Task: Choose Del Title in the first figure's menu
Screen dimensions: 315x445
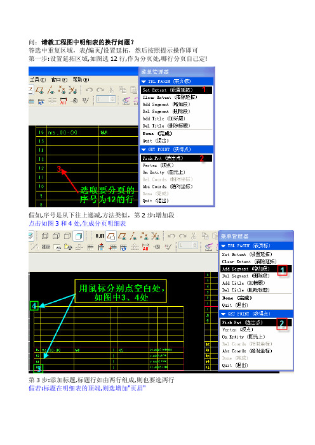Action: [166, 126]
